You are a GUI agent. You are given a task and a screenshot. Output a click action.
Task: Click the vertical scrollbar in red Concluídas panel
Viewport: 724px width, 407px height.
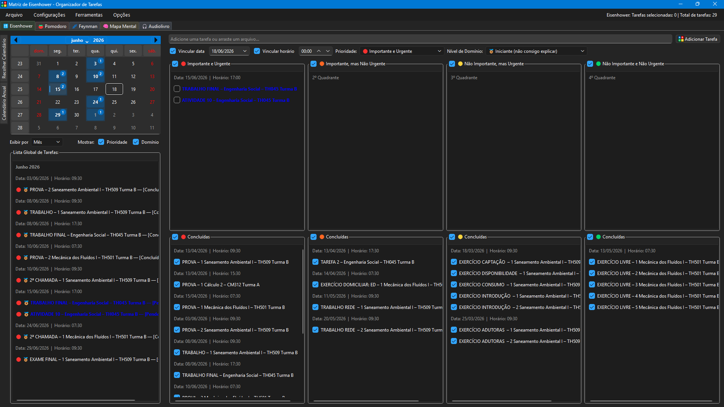(303, 291)
